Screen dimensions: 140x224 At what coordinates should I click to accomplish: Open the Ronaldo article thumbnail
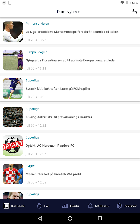point(13,32)
